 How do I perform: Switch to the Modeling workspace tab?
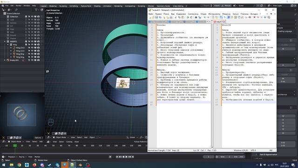pyautogui.click(x=53, y=6)
